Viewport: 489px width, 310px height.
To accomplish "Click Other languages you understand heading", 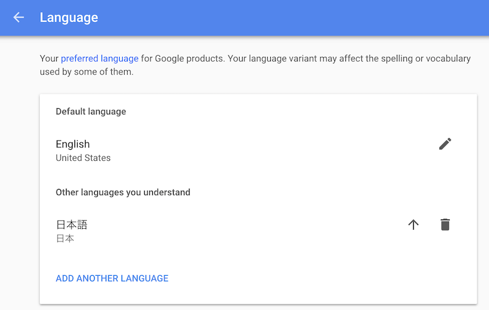I will click(x=123, y=192).
